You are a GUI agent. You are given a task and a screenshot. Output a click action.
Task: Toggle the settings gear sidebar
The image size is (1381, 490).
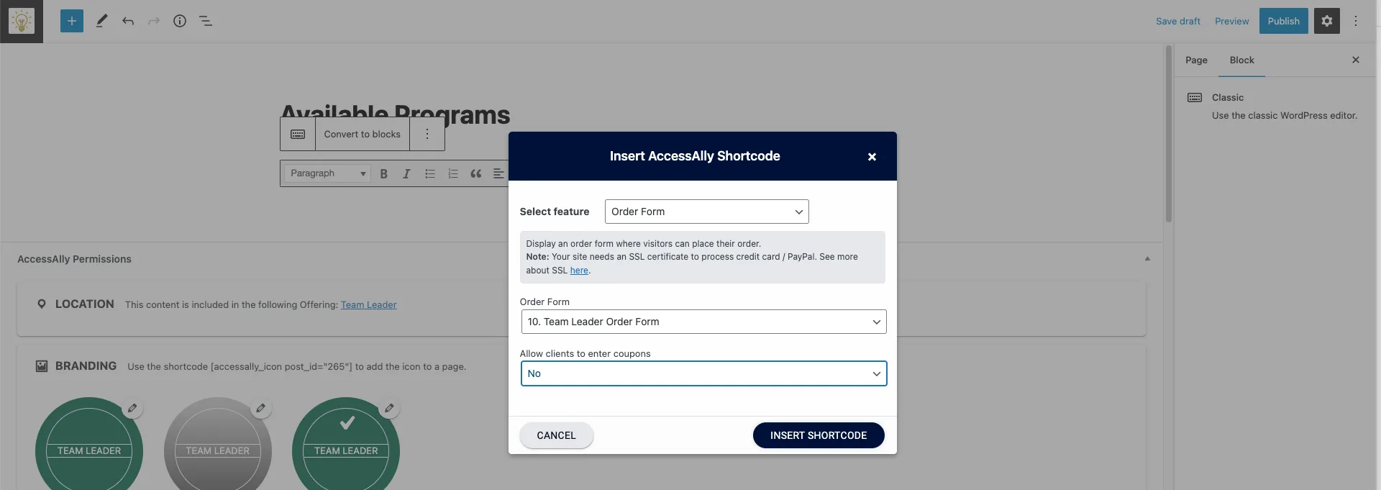click(x=1326, y=21)
